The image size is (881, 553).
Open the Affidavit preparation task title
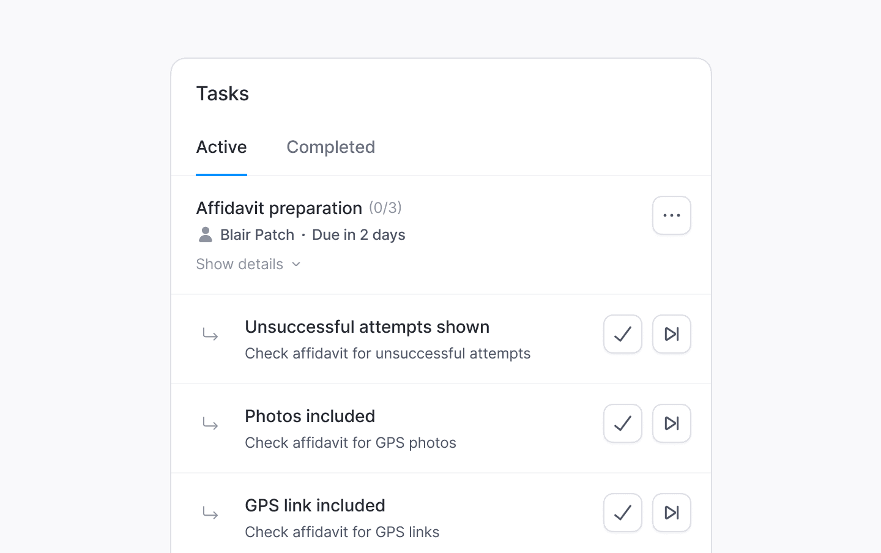[x=279, y=208]
